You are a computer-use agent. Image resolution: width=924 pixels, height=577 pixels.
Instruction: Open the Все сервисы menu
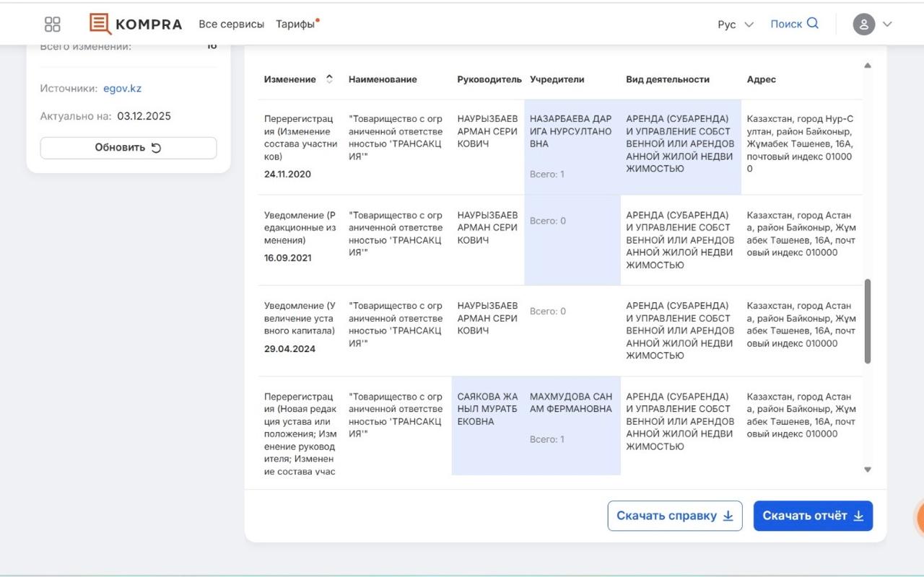pyautogui.click(x=231, y=24)
